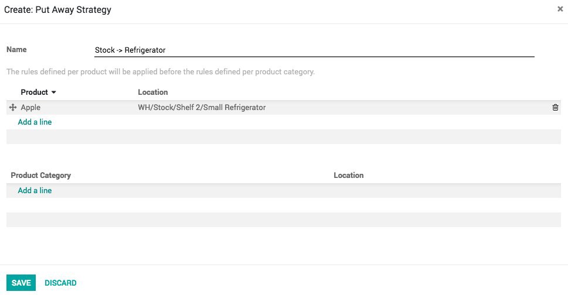Click empty gray row below category Add a line
The height and width of the screenshot is (295, 568).
(x=283, y=219)
